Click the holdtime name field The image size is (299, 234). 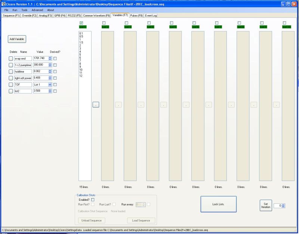coord(23,71)
